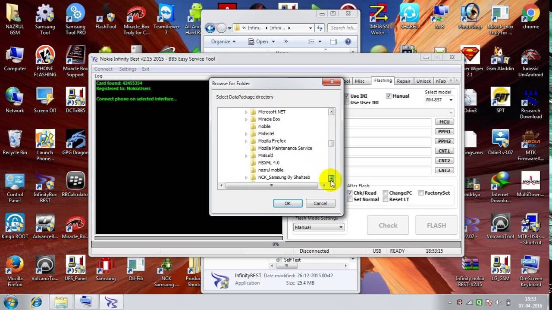This screenshot has height=310, width=552.
Task: Switch to Unlock tab
Action: pyautogui.click(x=423, y=81)
